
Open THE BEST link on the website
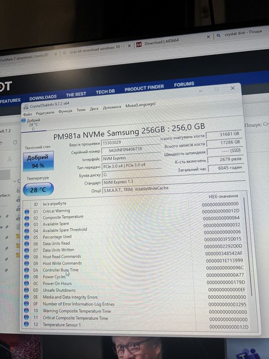point(76,94)
